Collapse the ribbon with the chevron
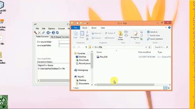Viewport: 195px width, 109px height. coord(166,28)
